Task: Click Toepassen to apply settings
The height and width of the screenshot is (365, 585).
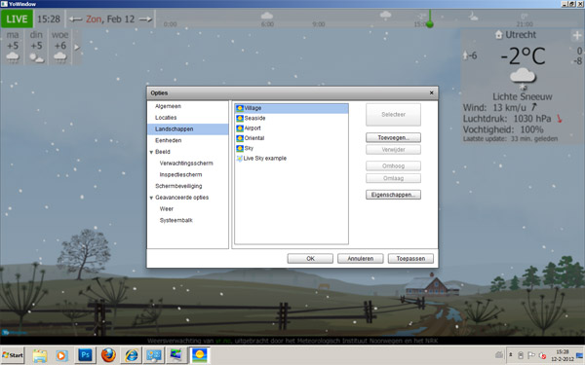Action: 410,259
